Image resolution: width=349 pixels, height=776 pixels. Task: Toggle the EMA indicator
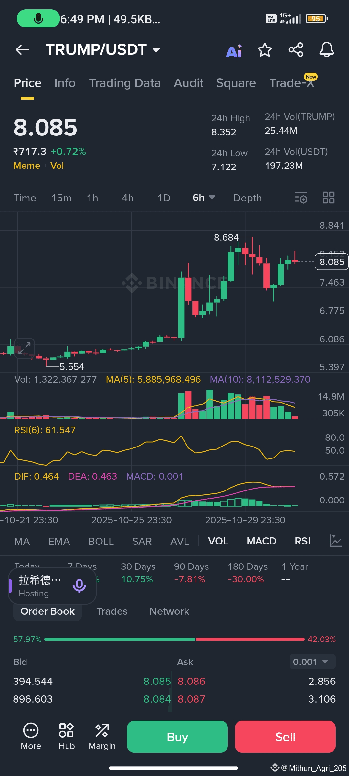pyautogui.click(x=59, y=541)
